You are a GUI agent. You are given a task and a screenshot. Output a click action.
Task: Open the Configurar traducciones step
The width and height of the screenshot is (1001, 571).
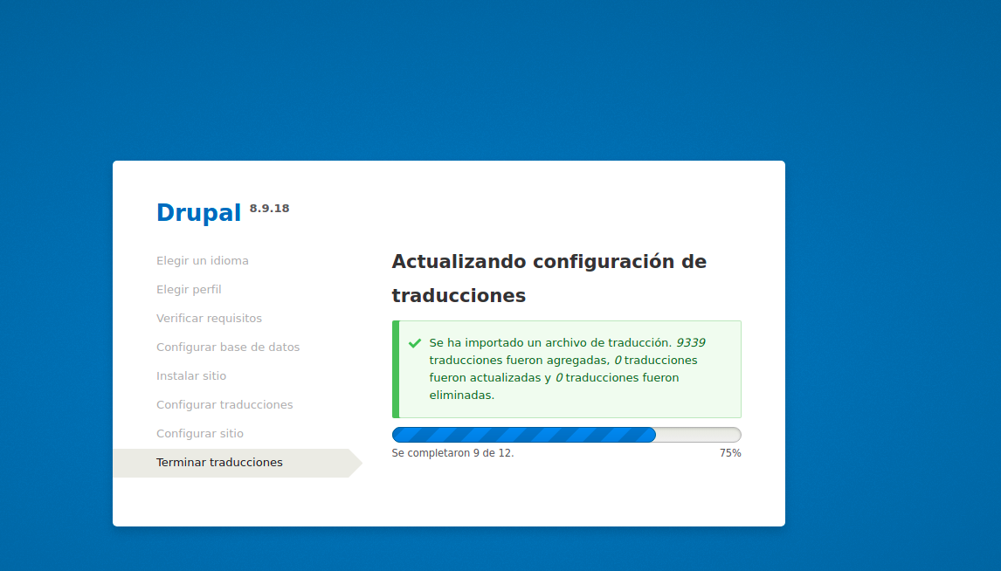click(x=224, y=404)
